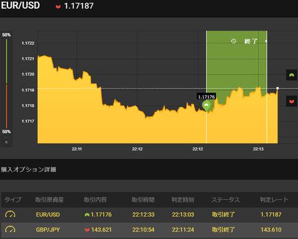Viewport: 298px width, 239px height.
Task: Click the 1.17176 price label on chart
Action: 206,97
